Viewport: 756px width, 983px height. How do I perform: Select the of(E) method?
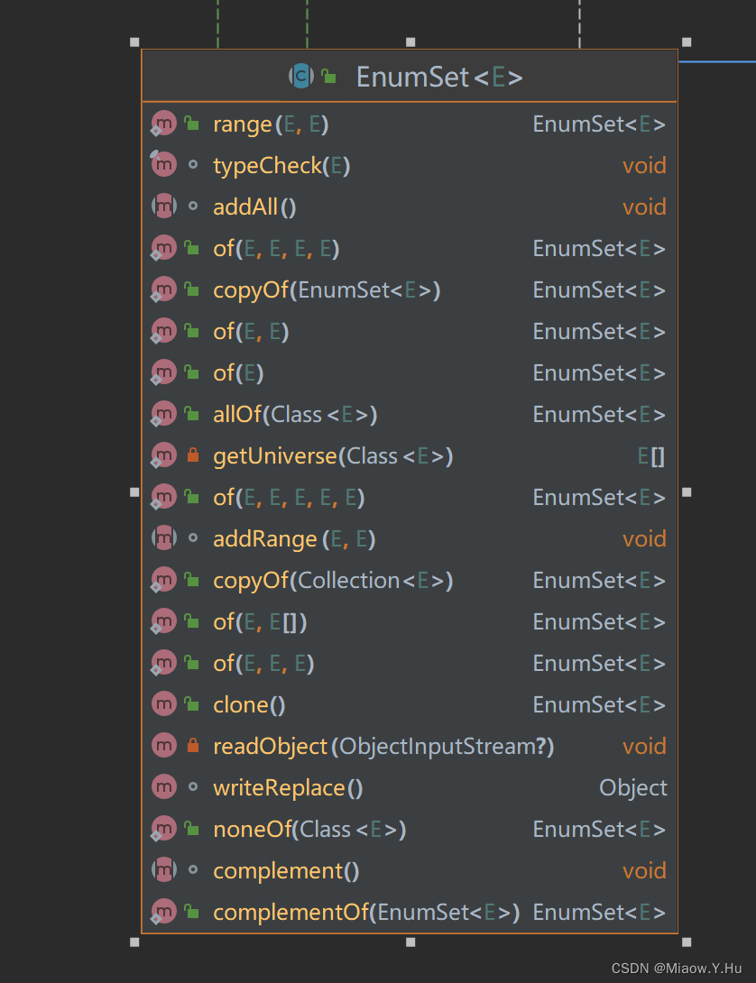(x=238, y=373)
